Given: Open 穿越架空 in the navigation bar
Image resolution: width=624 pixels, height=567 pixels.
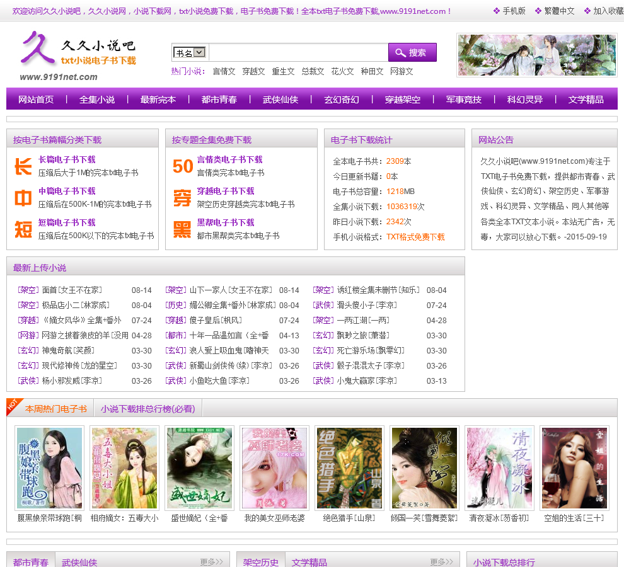Looking at the screenshot, I should (403, 100).
